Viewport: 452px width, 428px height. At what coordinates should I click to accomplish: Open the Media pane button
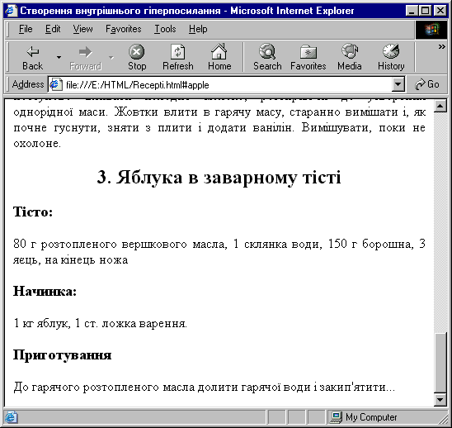tap(350, 58)
